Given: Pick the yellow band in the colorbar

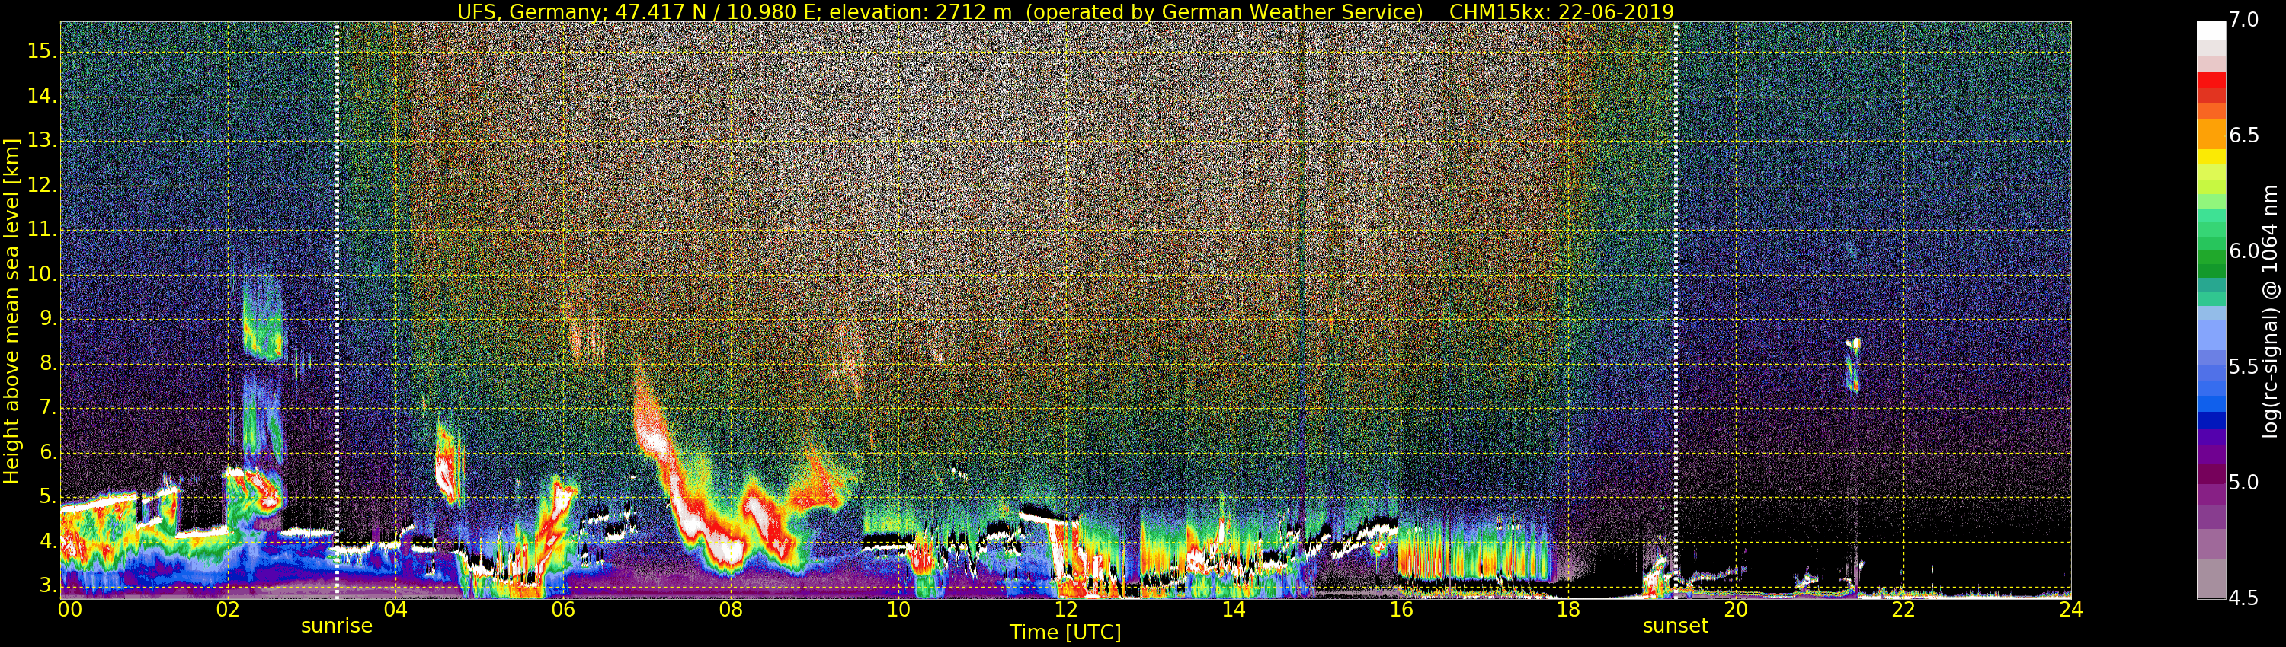Looking at the screenshot, I should (x=2211, y=157).
